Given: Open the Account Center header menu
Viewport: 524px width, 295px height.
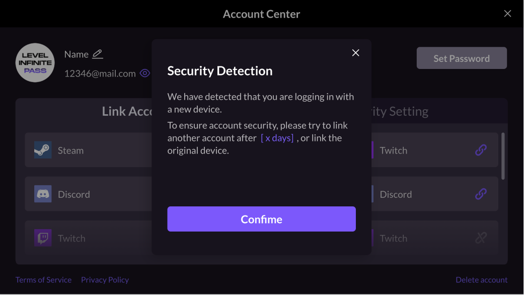Looking at the screenshot, I should click(x=261, y=14).
